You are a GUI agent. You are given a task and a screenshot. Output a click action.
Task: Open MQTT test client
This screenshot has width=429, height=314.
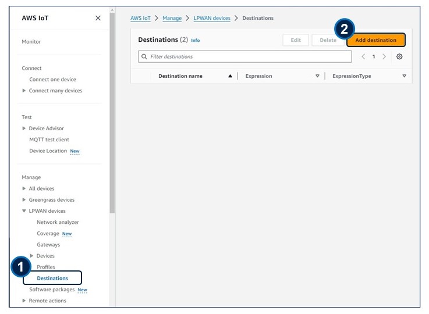point(49,140)
